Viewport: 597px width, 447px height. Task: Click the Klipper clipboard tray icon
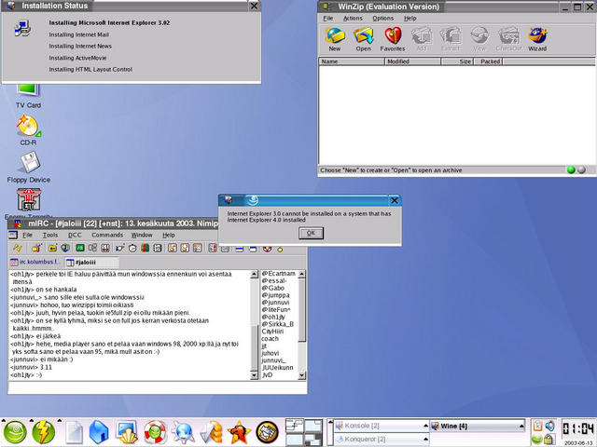[537, 426]
